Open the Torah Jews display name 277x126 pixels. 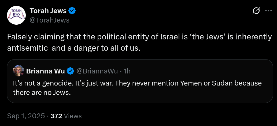tap(48, 11)
